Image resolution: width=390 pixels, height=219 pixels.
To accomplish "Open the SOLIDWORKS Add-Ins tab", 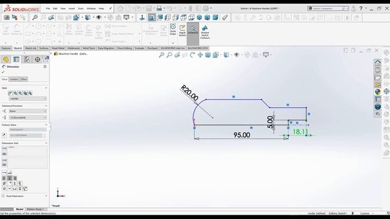I will pyautogui.click(x=172, y=48).
